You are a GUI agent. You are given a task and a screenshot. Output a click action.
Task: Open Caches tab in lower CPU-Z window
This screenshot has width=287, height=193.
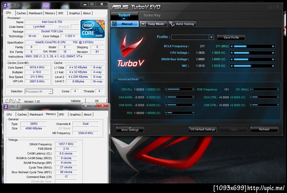(x=22, y=114)
